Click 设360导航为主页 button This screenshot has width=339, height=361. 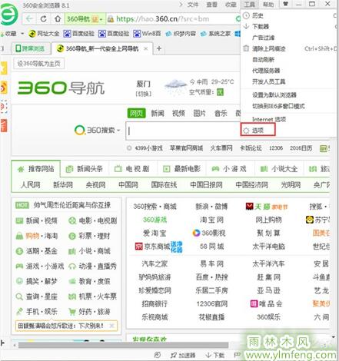pos(38,64)
